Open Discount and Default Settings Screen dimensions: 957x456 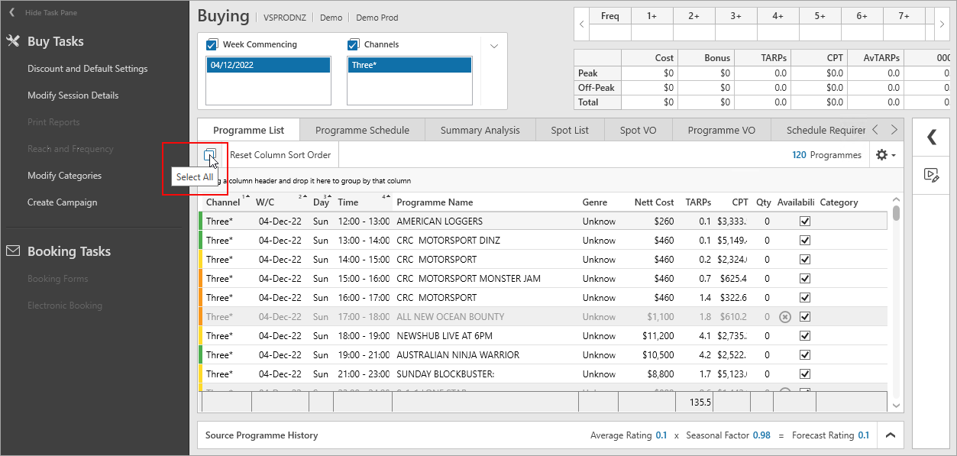click(88, 69)
